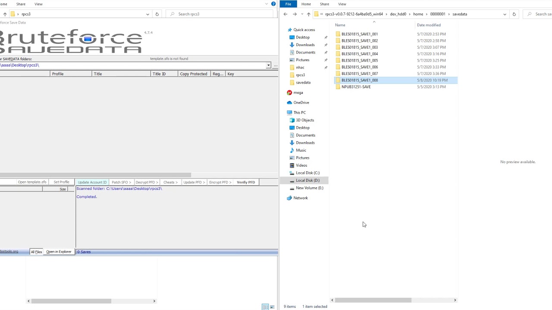Image resolution: width=552 pixels, height=310 pixels.
Task: Click the blue help icon in left Explorer window
Action: 273,4
